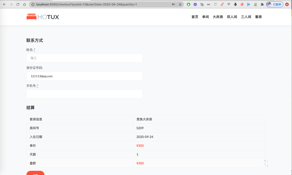Open the saved passwords key icon
The width and height of the screenshot is (292, 175).
[x=173, y=4]
